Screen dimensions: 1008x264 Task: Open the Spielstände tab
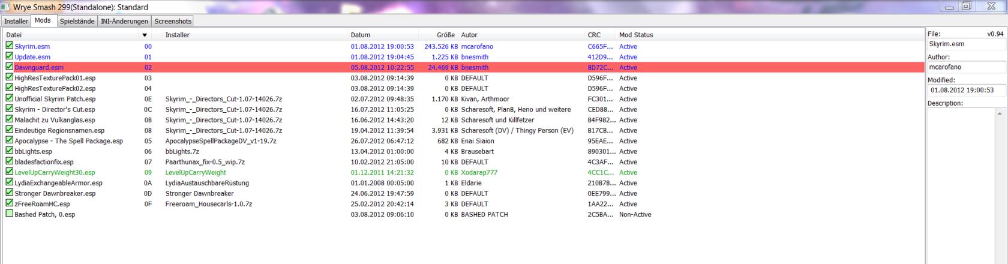pyautogui.click(x=77, y=21)
